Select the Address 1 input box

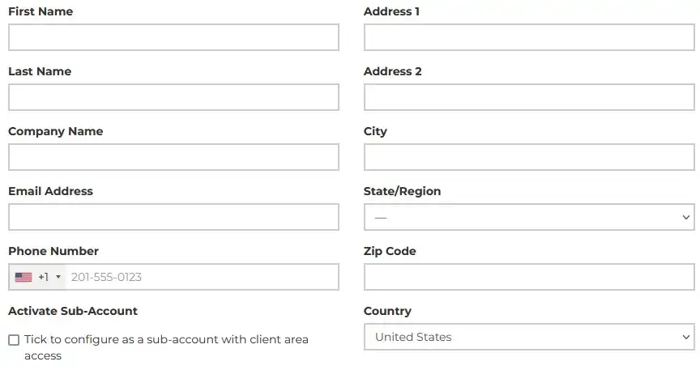529,37
